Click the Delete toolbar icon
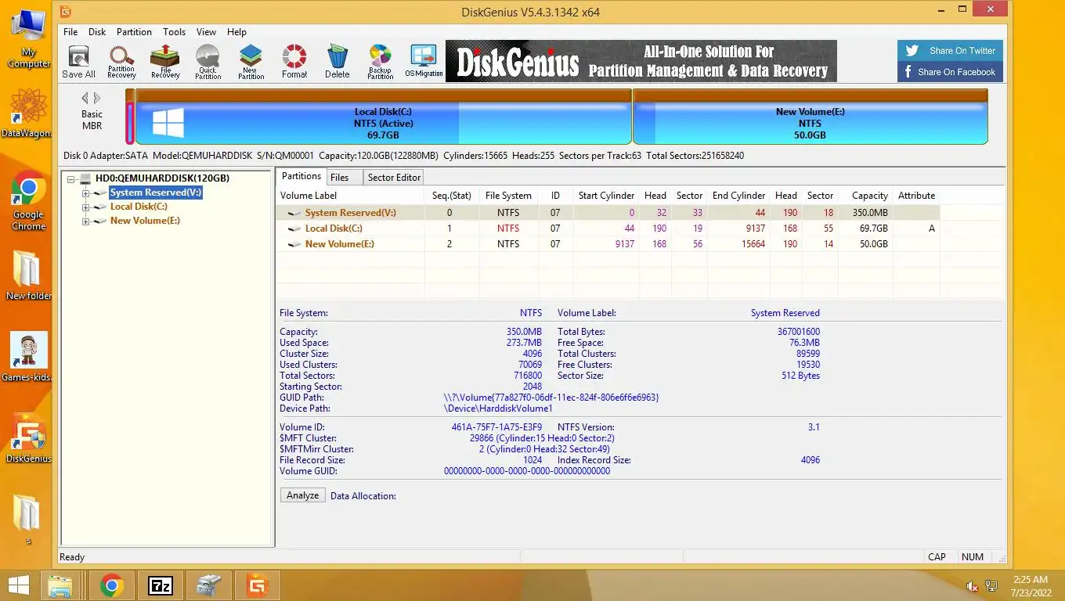This screenshot has height=601, width=1065. click(337, 62)
